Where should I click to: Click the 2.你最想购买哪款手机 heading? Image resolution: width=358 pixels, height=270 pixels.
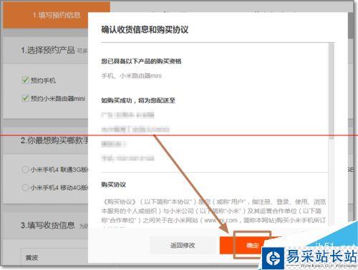tap(54, 140)
